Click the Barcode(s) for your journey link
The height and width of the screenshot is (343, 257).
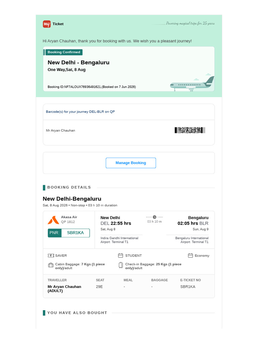tap(80, 112)
